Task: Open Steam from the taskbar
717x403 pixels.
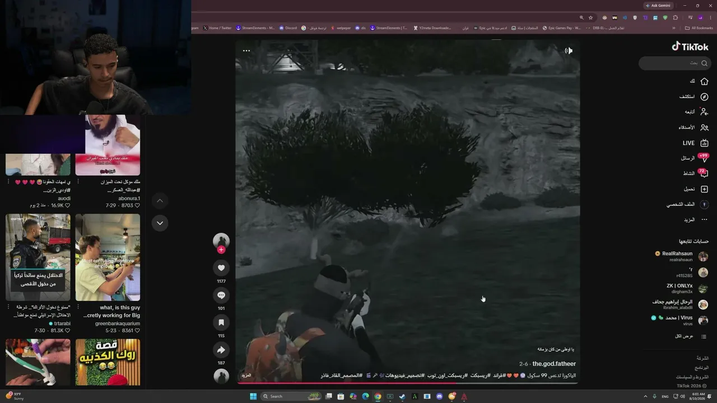Action: pyautogui.click(x=402, y=396)
